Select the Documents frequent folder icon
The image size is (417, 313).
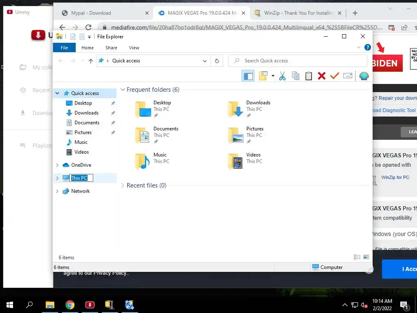[x=143, y=135]
